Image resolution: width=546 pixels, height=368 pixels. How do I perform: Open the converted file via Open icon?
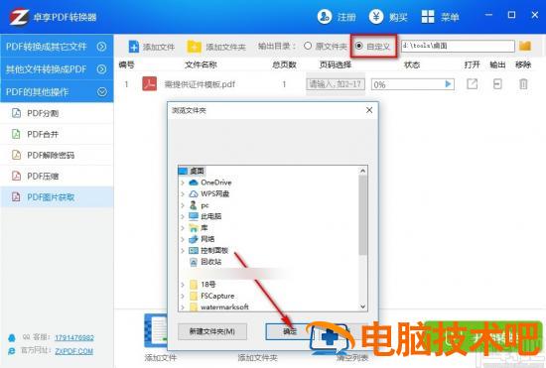(473, 84)
